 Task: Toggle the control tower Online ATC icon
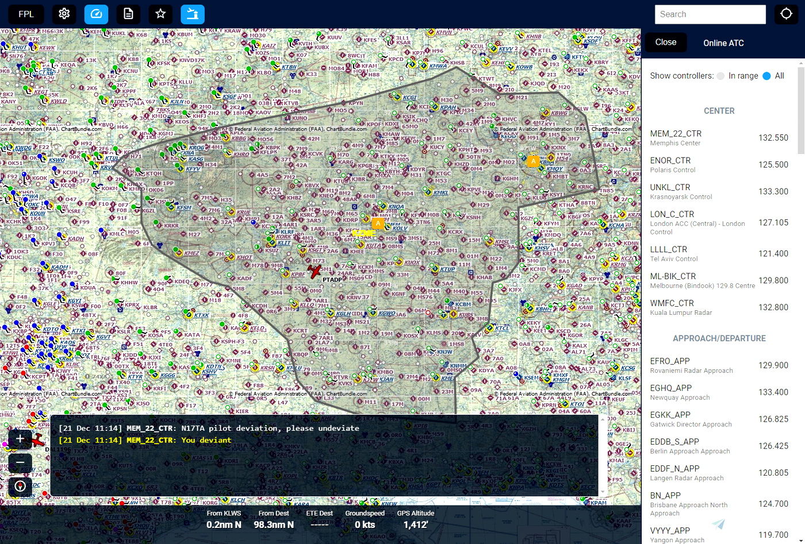pos(193,14)
